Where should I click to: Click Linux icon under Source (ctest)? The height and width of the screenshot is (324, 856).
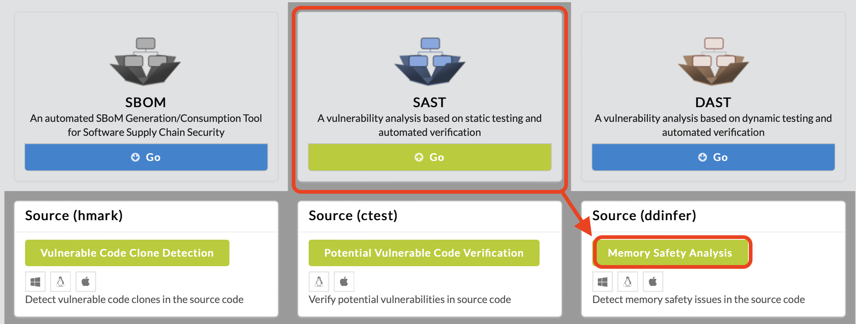pos(319,282)
